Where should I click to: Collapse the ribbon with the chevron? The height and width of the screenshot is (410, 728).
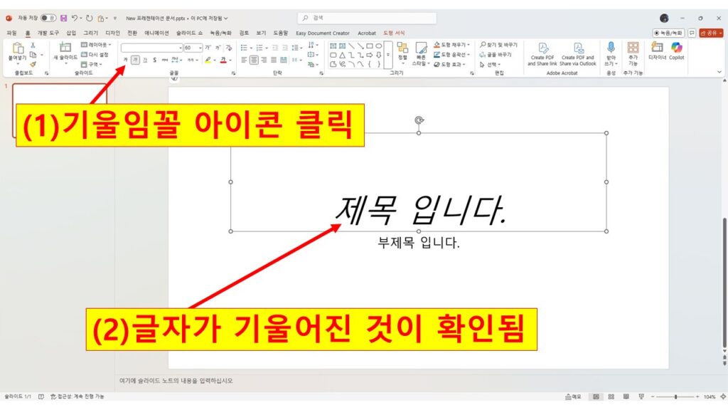click(719, 72)
